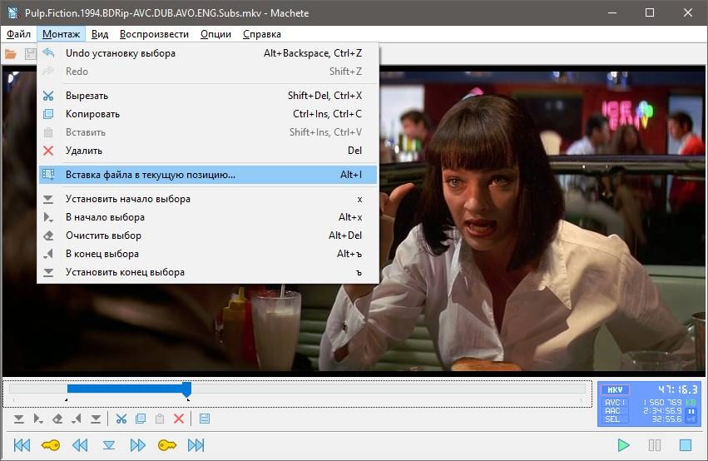Click the green KB units label

click(691, 402)
